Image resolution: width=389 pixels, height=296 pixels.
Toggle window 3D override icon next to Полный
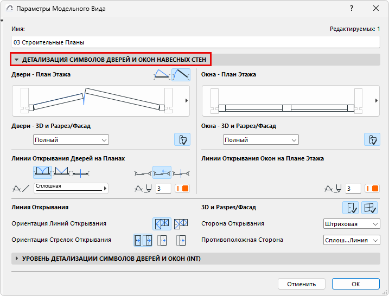tap(372, 139)
